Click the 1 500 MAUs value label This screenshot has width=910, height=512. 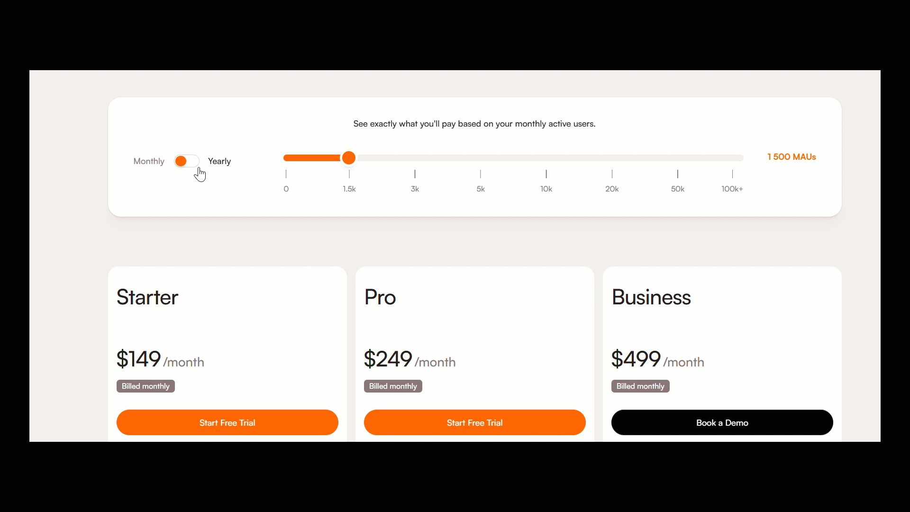point(792,157)
